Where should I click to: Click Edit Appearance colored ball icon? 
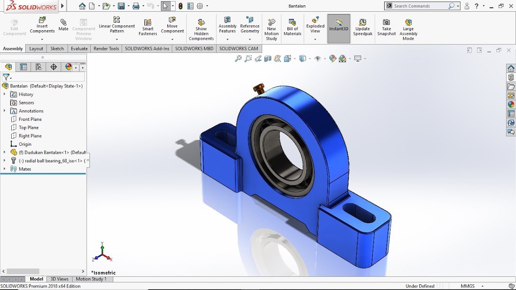tap(333, 58)
